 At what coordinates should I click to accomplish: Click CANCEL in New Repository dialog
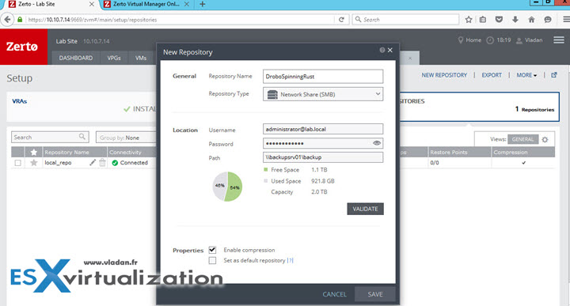pyautogui.click(x=334, y=294)
